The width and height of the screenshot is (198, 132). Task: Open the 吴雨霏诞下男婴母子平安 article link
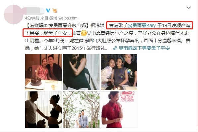[144, 48]
